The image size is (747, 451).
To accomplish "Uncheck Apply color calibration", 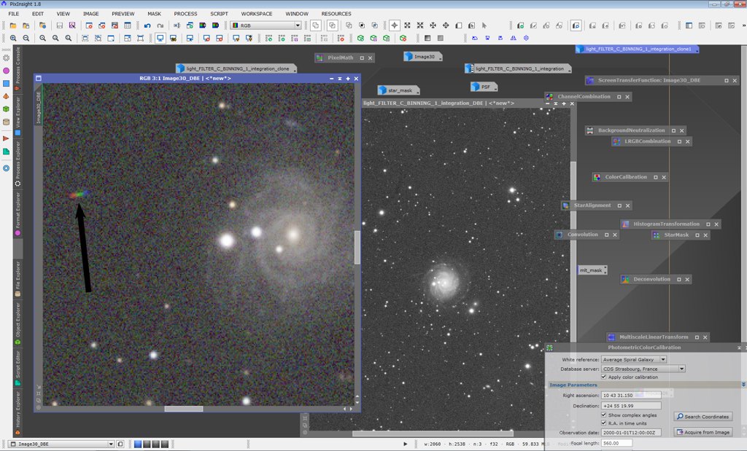I will coord(603,377).
